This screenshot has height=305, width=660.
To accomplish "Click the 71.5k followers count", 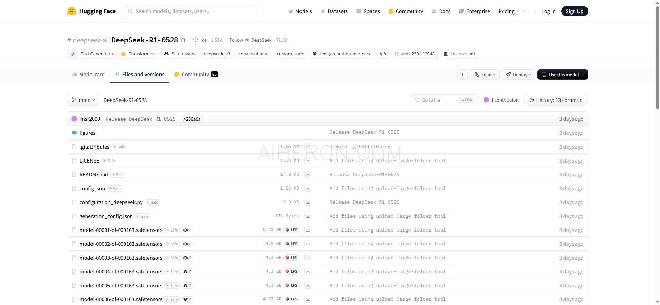I will [x=281, y=40].
